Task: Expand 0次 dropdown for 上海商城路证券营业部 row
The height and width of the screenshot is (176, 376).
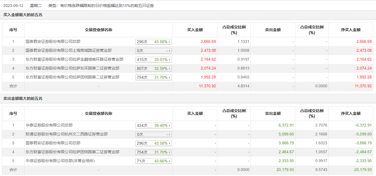Action: (x=153, y=51)
